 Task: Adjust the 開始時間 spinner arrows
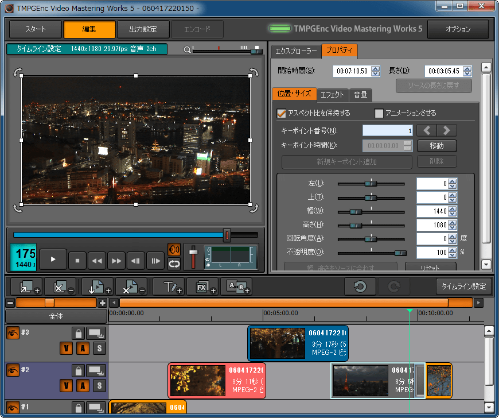(376, 71)
